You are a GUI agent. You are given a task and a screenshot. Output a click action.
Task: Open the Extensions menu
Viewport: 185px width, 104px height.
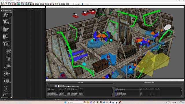click(30, 2)
